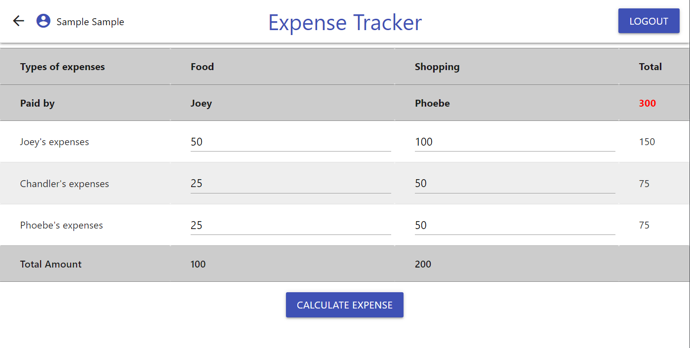Click the Sample Sample profile avatar icon
The height and width of the screenshot is (348, 690).
pos(43,21)
